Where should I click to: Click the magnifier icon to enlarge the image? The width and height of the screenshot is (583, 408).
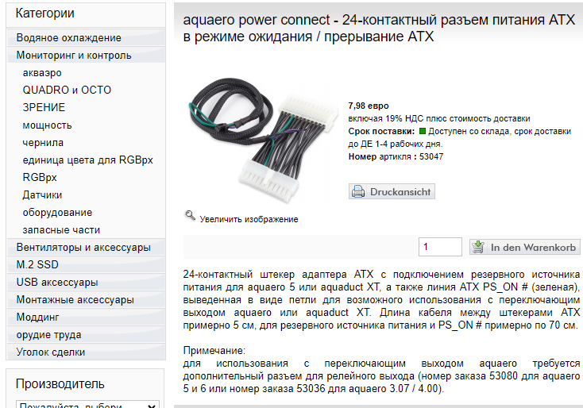coord(190,215)
